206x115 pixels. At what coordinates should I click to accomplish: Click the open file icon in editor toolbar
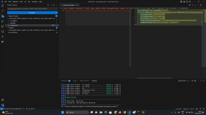coord(190,5)
